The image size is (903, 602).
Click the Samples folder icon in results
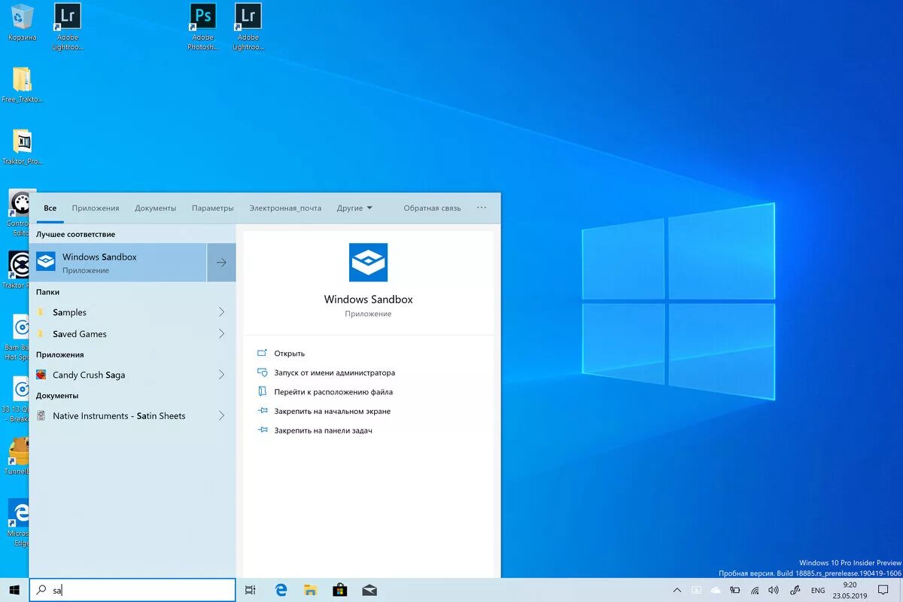(x=41, y=312)
